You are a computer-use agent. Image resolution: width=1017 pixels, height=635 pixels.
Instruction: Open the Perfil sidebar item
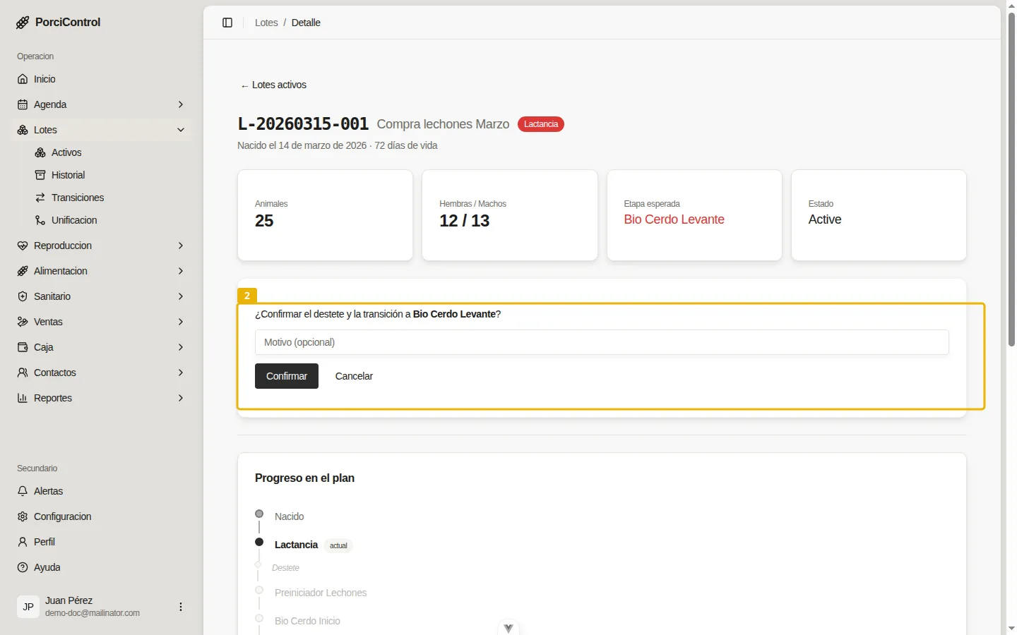pos(102,542)
